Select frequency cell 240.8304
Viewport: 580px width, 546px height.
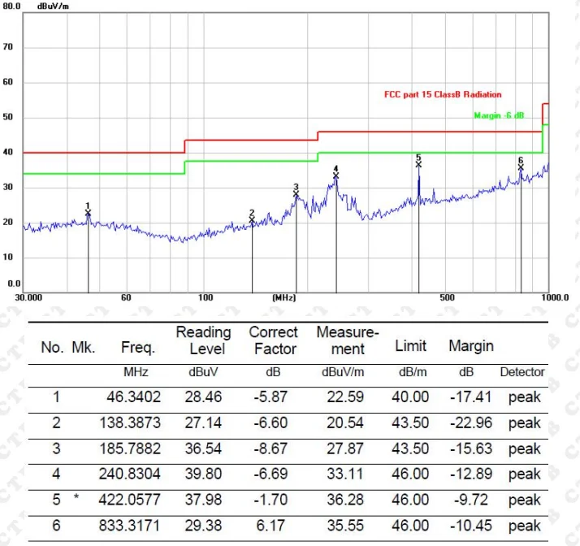click(130, 474)
